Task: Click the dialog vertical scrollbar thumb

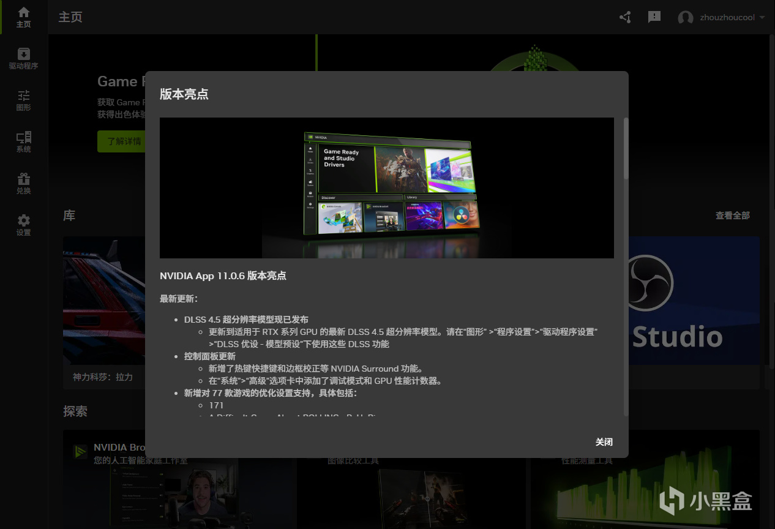Action: 626,149
